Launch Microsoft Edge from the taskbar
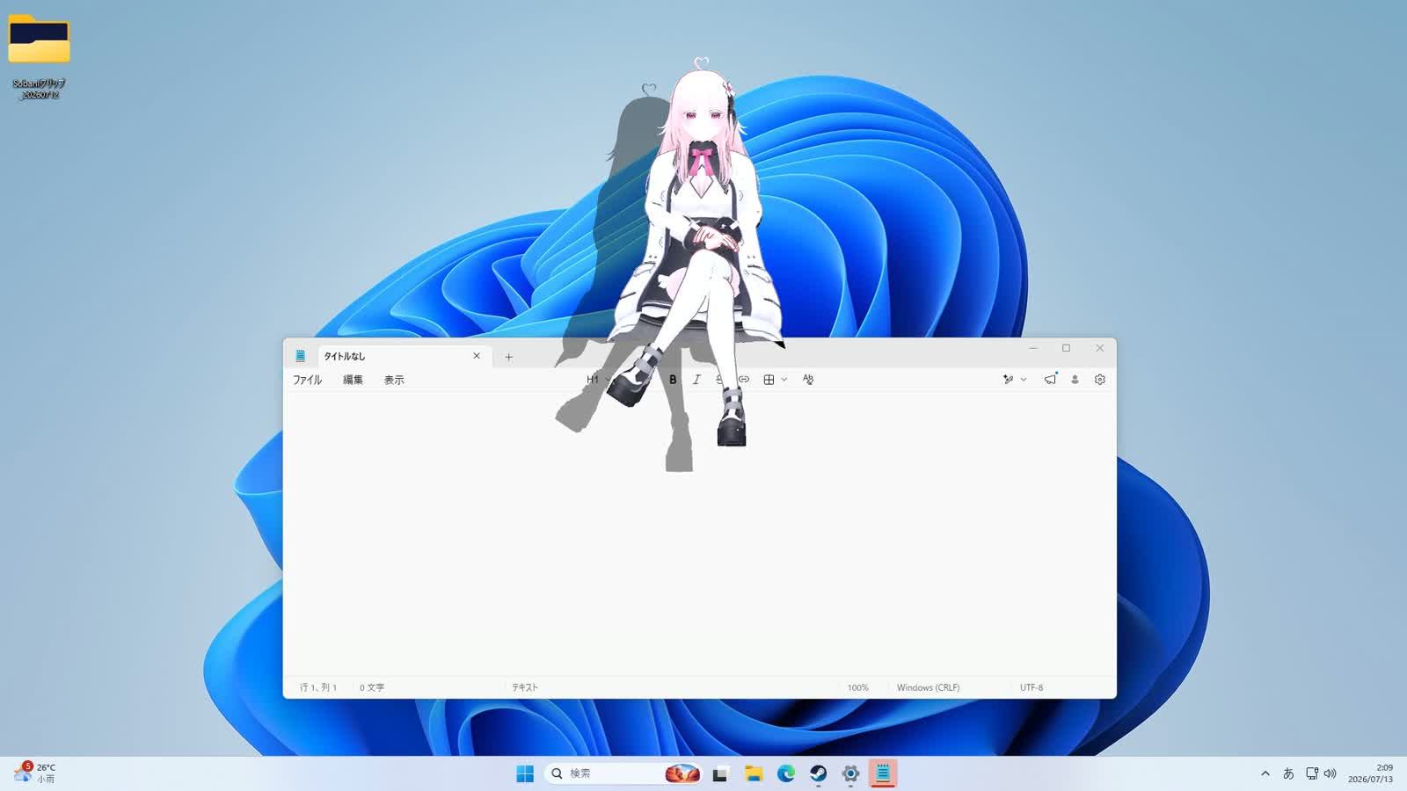1407x791 pixels. click(x=786, y=773)
